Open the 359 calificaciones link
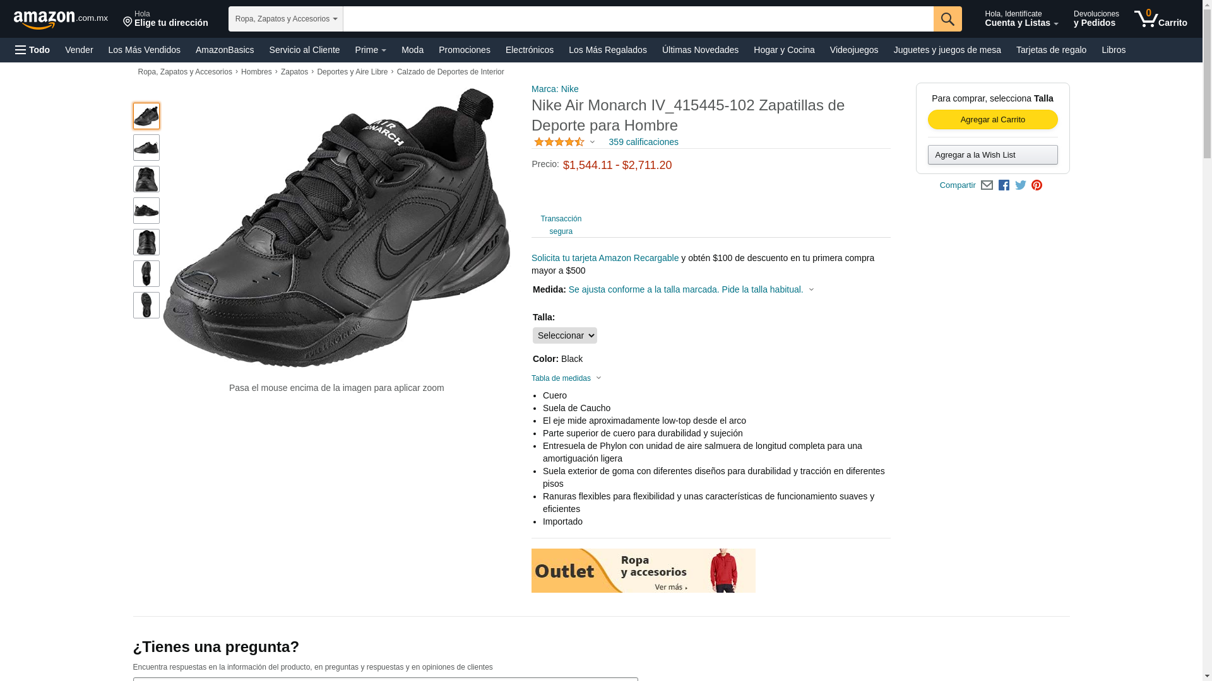This screenshot has width=1212, height=681. point(643,142)
